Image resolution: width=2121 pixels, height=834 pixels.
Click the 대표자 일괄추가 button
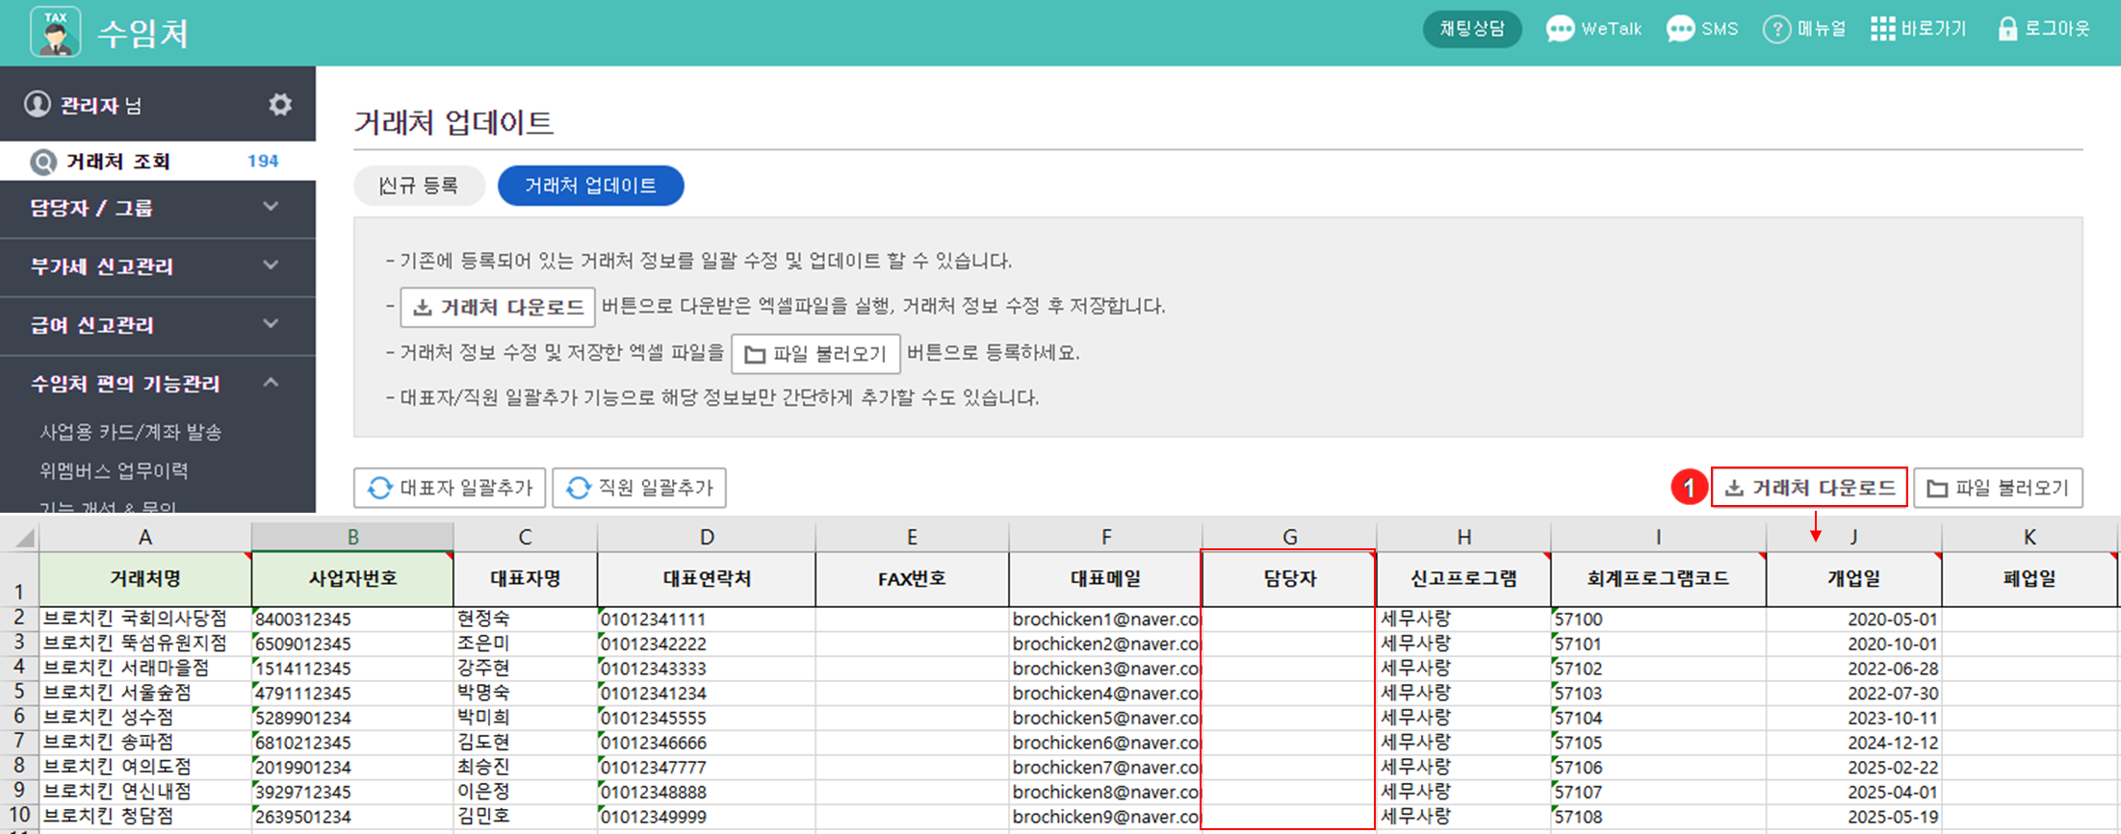point(450,488)
